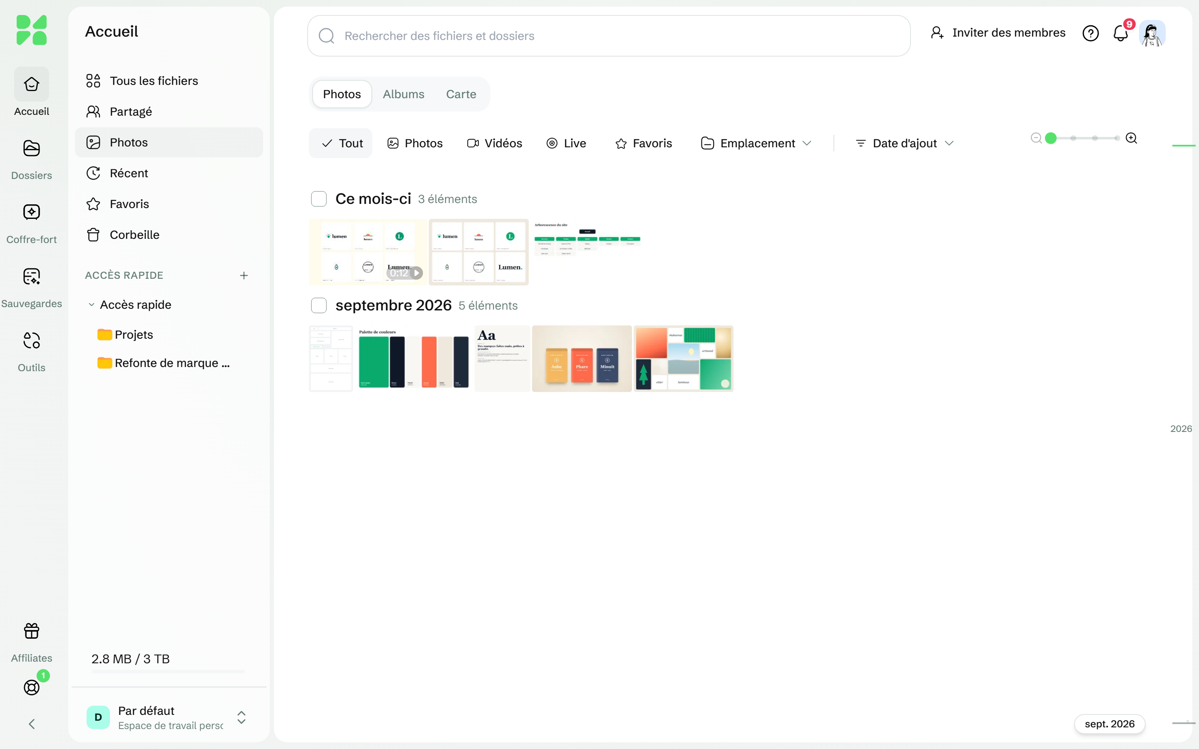This screenshot has height=749, width=1199.
Task: Open Tous les fichiers
Action: tap(169, 81)
